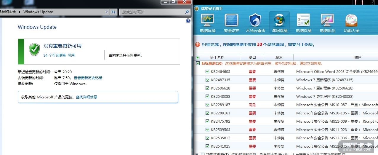Click the search magnifier in control panel

pos(187,12)
